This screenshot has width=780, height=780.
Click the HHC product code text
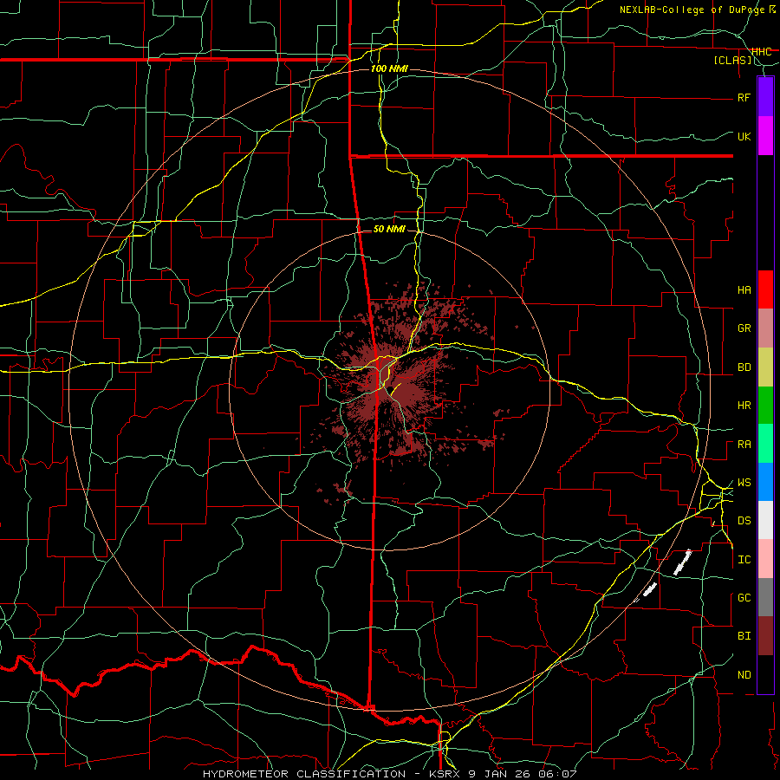click(762, 51)
